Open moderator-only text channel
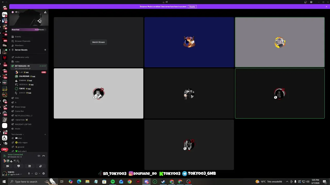This screenshot has width=330, height=185. click(x=29, y=57)
